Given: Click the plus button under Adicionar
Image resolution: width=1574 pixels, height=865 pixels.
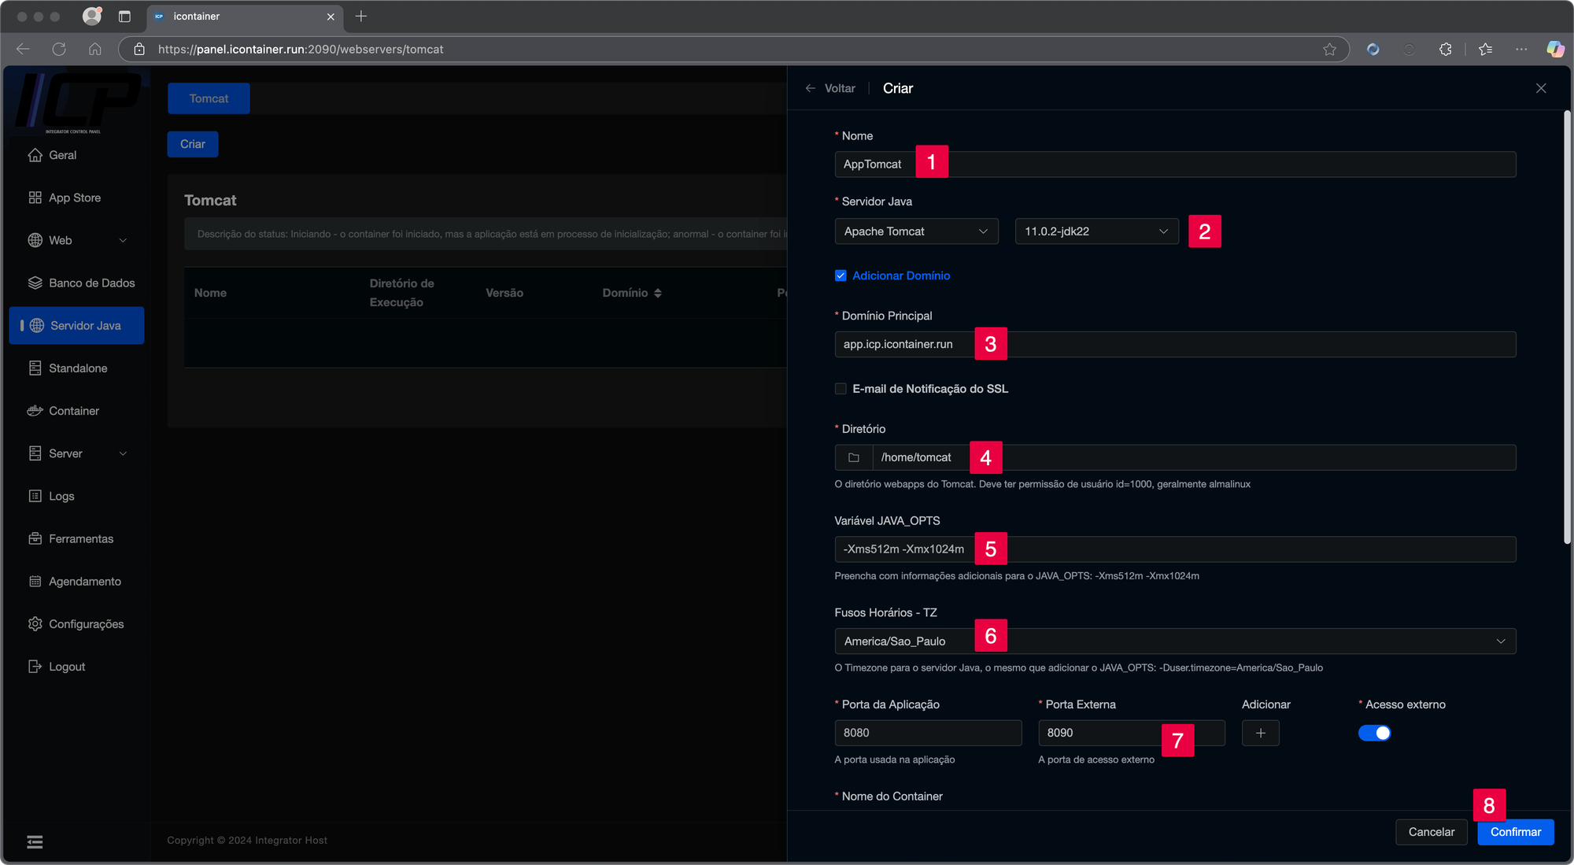Looking at the screenshot, I should 1260,733.
